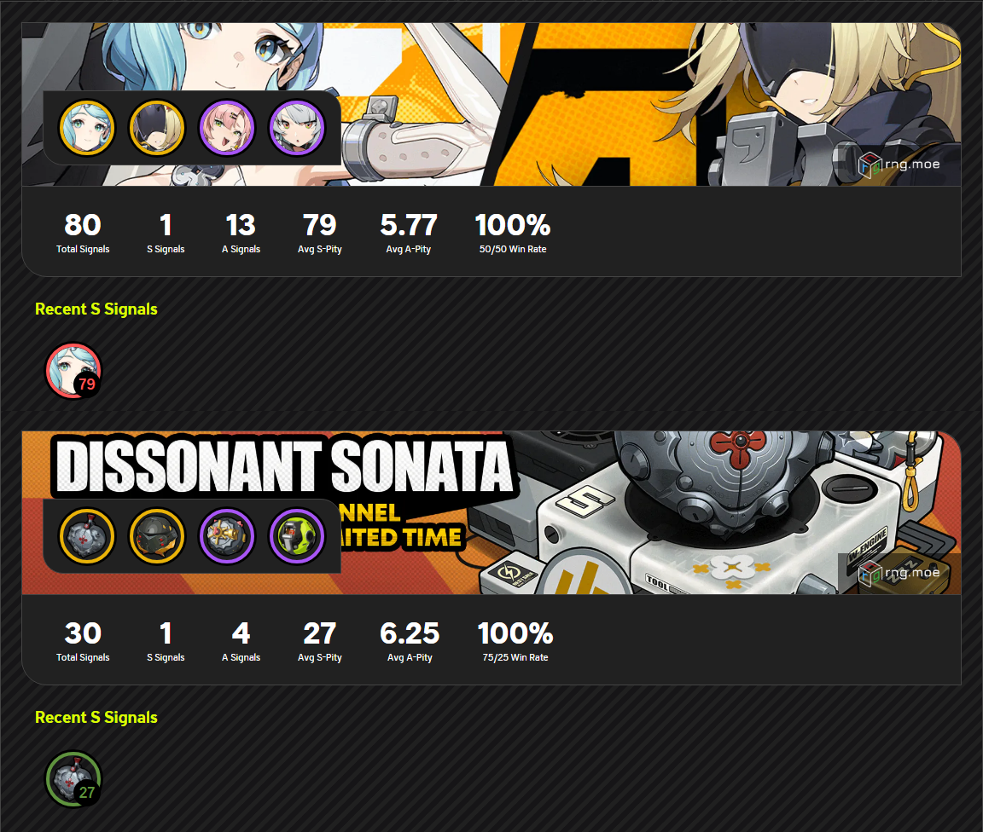Click the rng.moe logo on W-Engine banner
The image size is (983, 832).
tap(899, 573)
